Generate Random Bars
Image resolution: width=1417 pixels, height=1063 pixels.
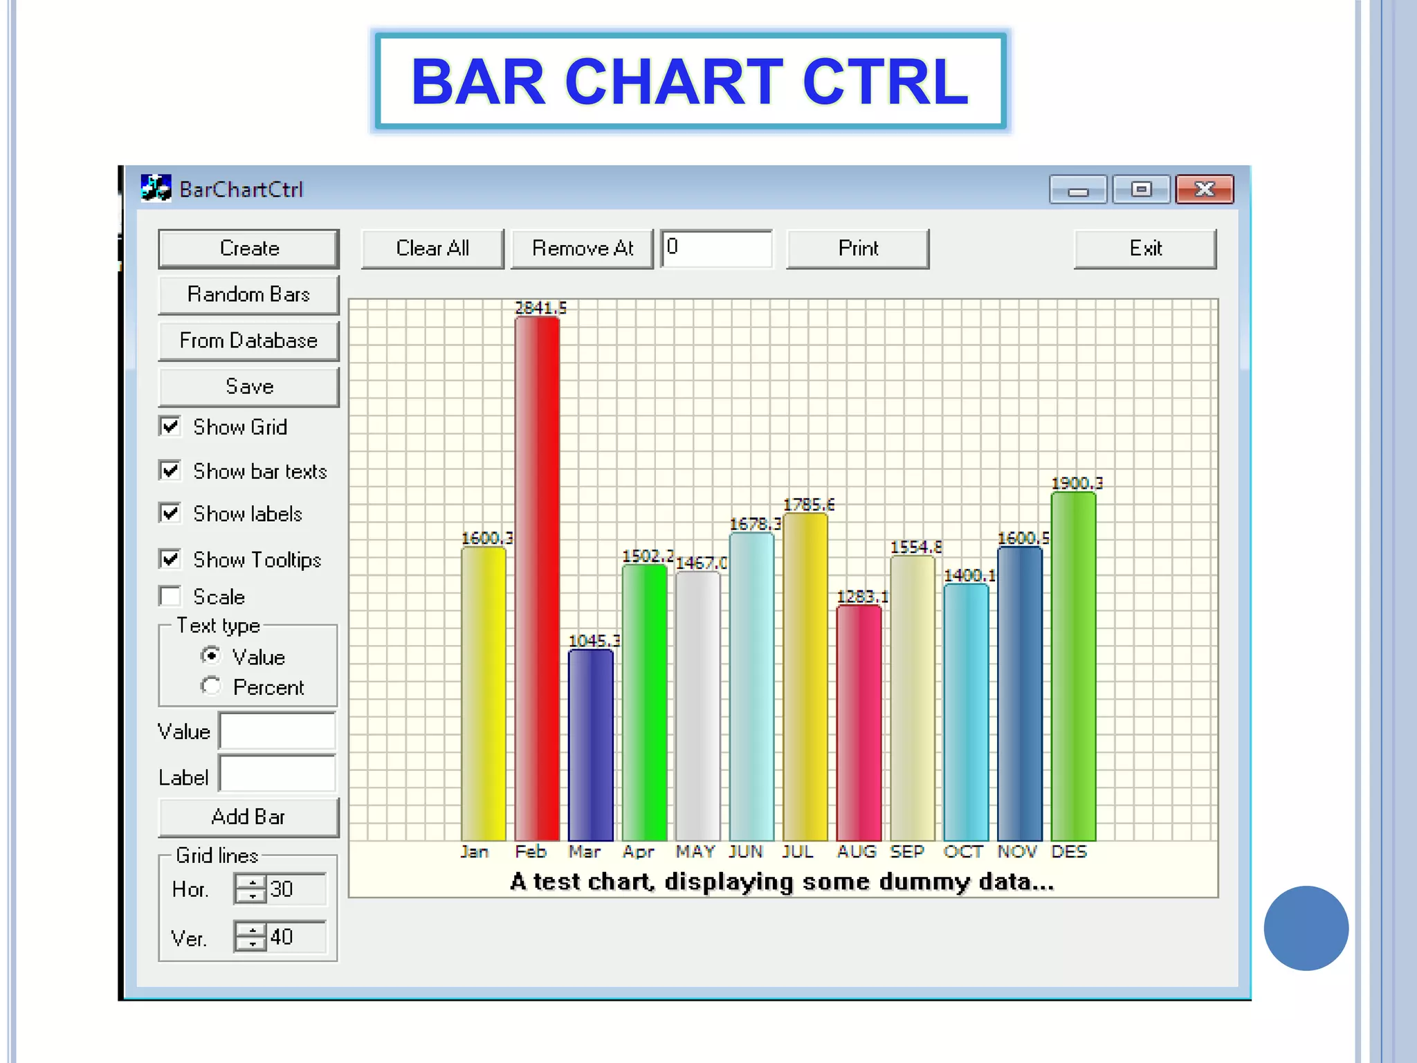point(248,295)
